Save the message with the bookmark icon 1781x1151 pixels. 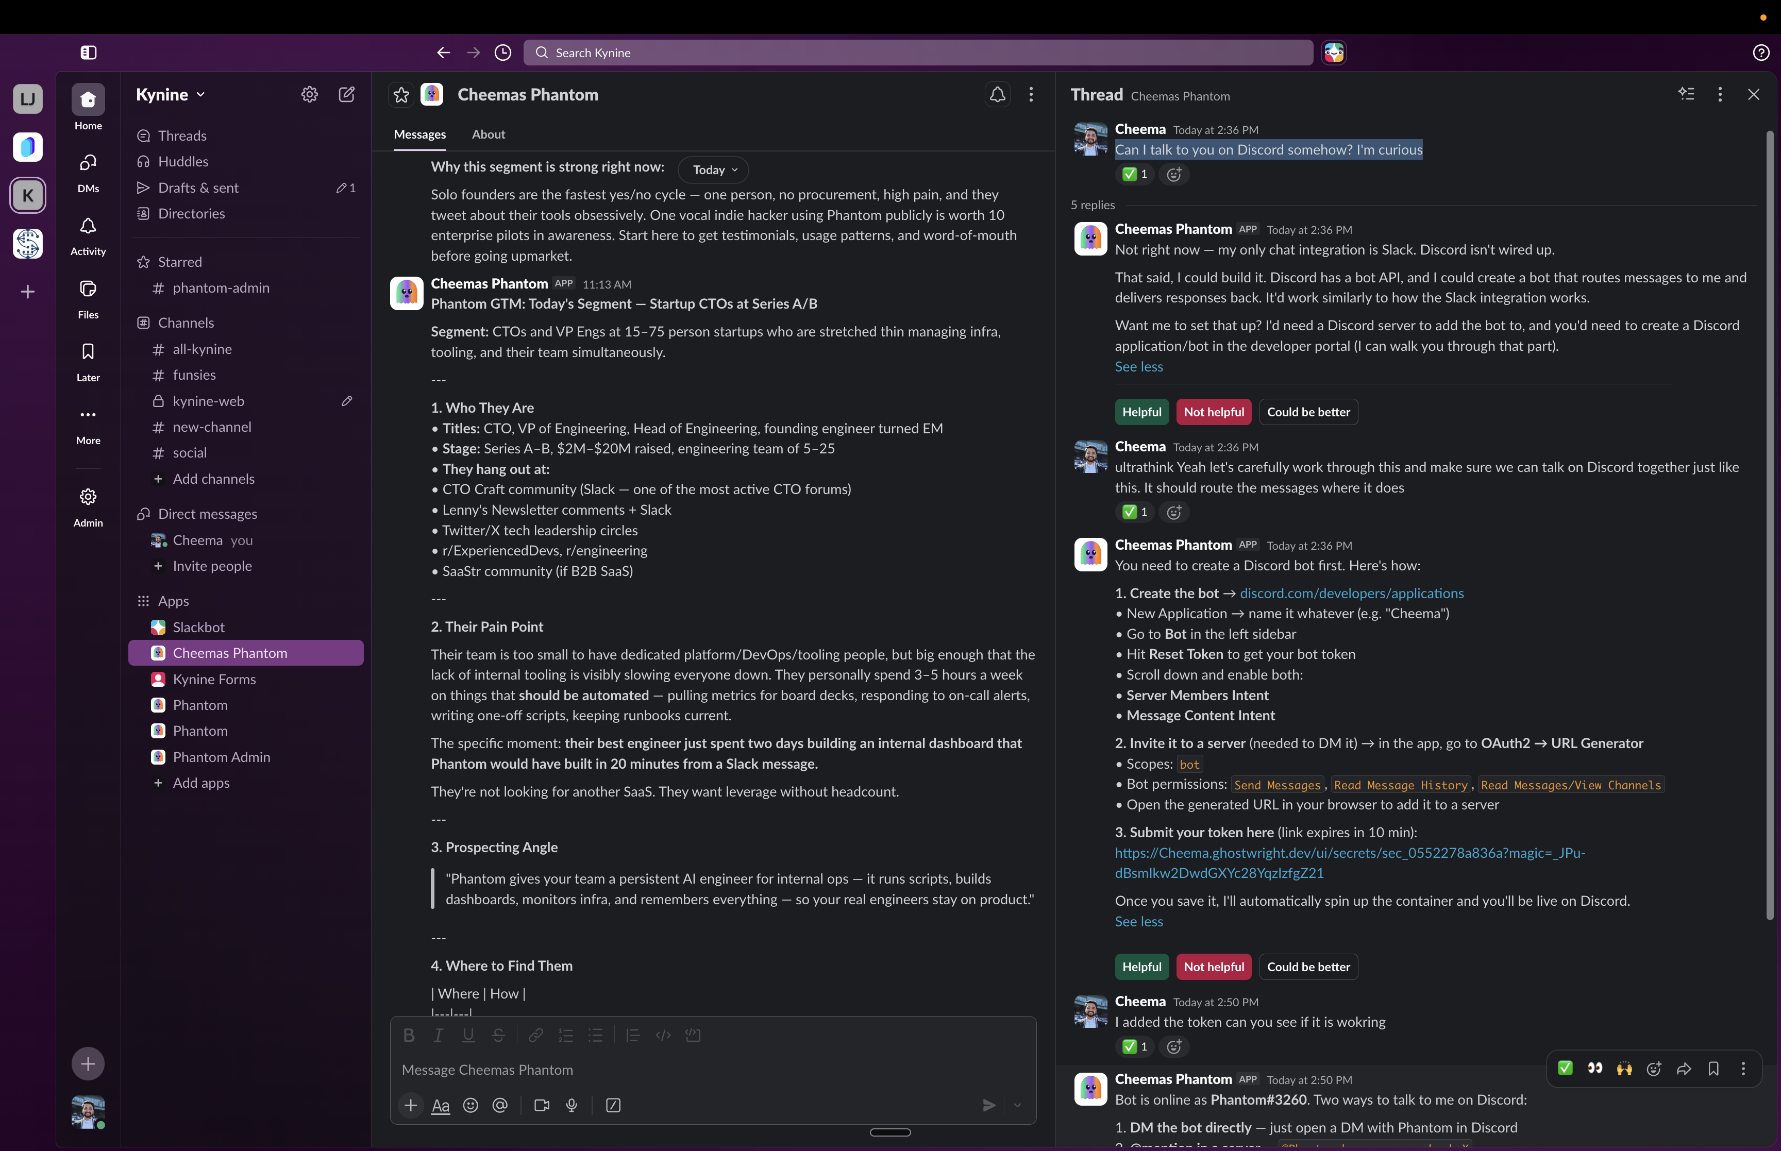tap(1713, 1069)
